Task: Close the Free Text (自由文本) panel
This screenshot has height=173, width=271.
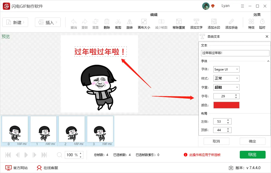Action: point(267,36)
